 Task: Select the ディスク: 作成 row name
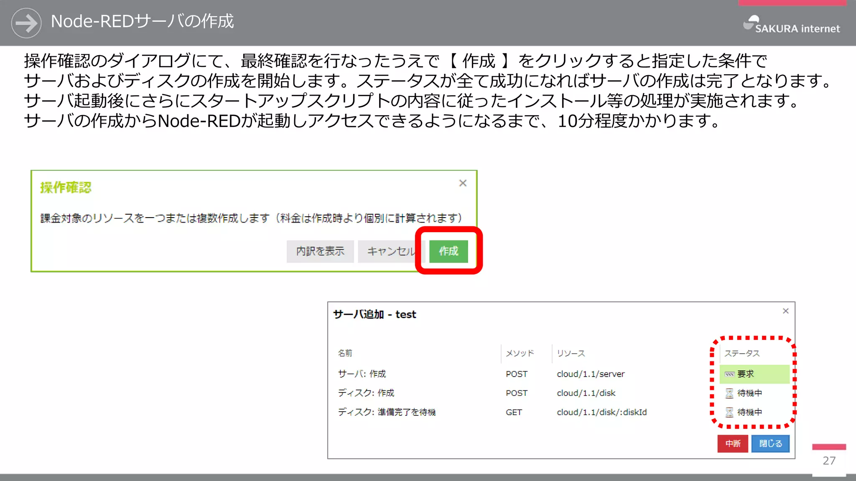tap(366, 393)
